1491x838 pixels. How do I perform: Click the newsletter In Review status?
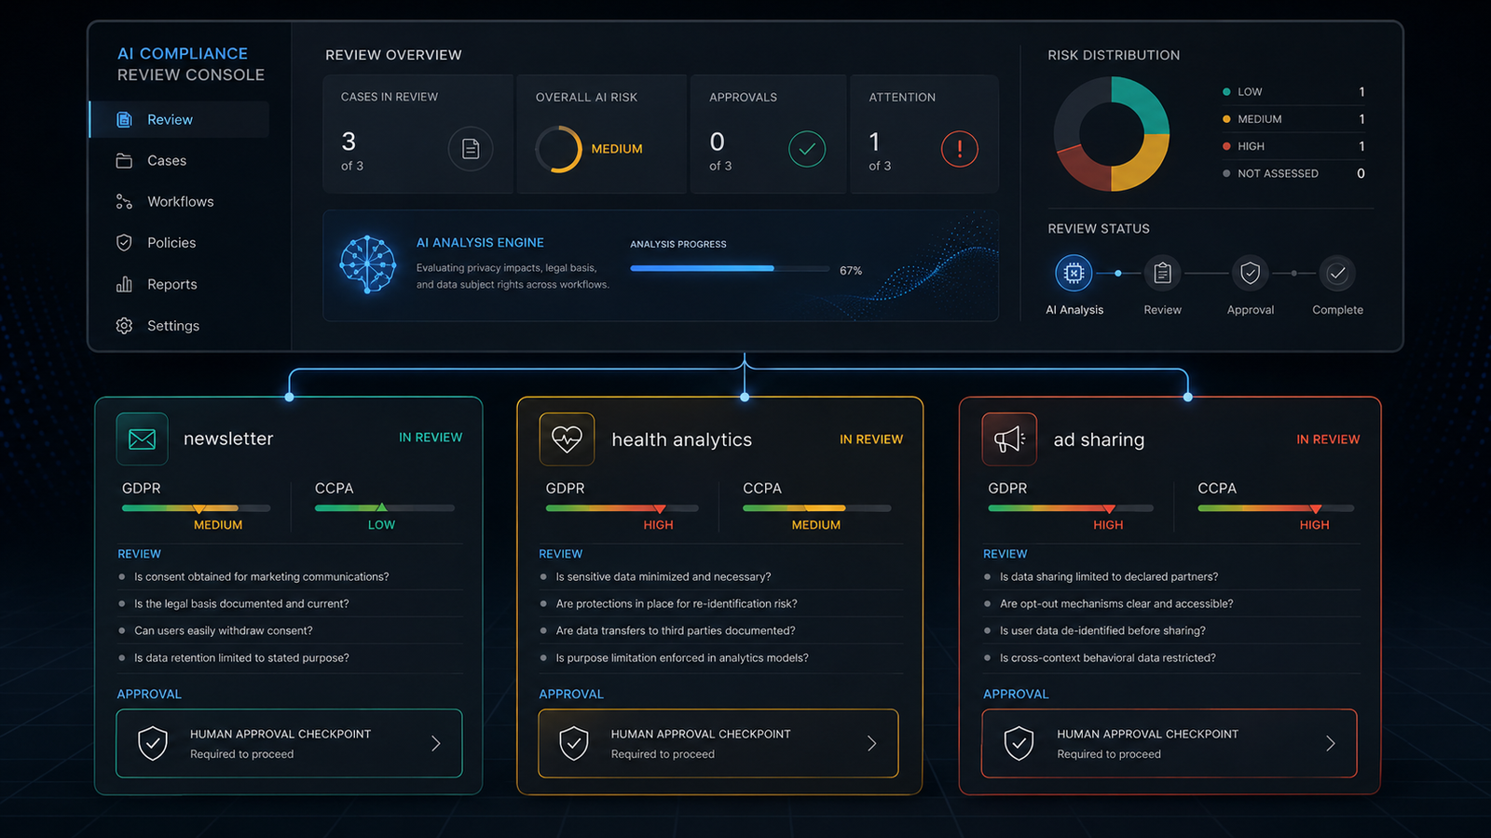pyautogui.click(x=431, y=438)
